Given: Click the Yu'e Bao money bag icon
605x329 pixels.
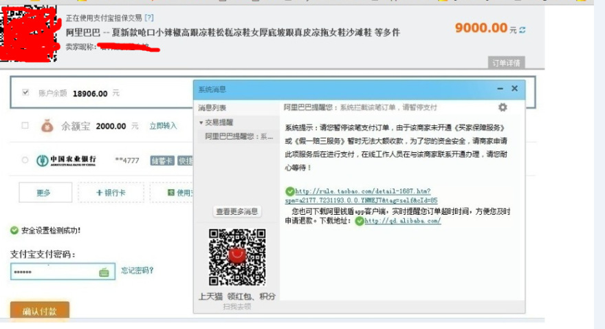Looking at the screenshot, I should 46,126.
